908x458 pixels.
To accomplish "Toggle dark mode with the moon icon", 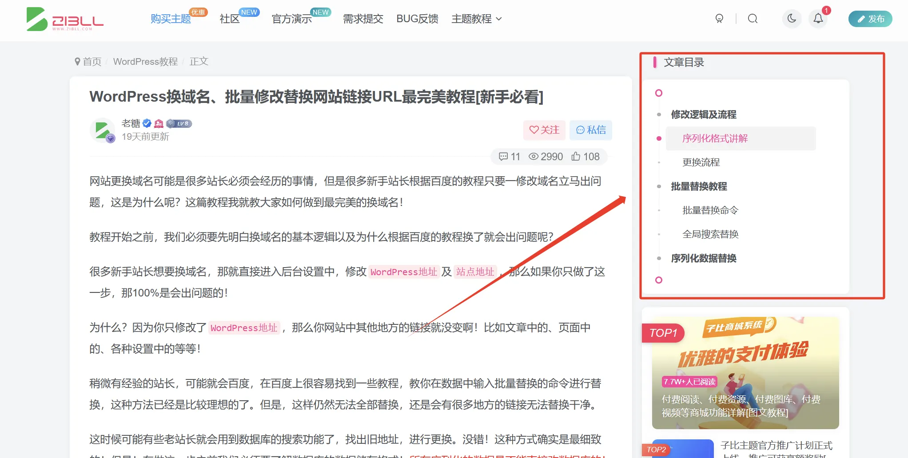I will 792,19.
